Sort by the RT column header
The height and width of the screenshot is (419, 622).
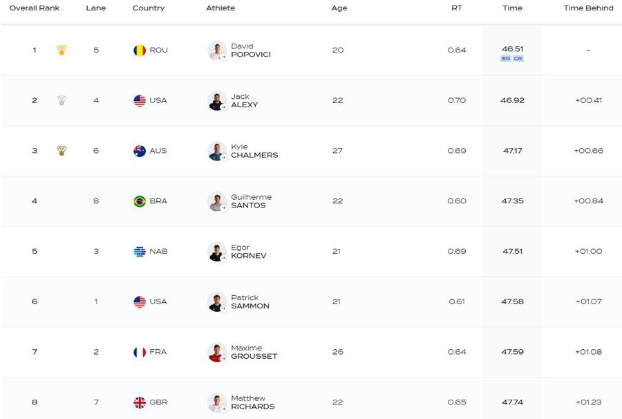click(x=457, y=8)
